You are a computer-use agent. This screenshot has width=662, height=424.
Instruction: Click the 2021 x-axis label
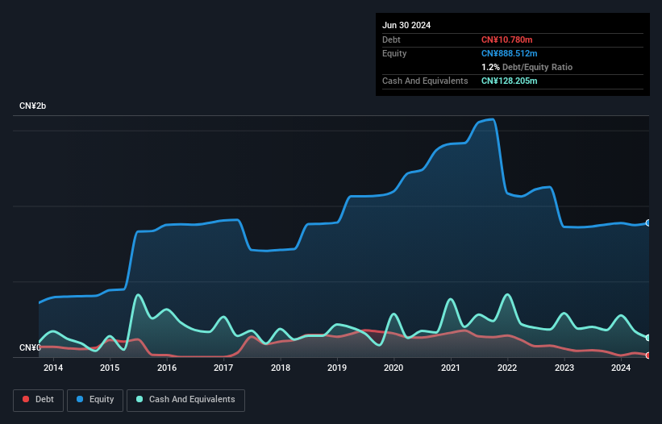click(x=451, y=368)
